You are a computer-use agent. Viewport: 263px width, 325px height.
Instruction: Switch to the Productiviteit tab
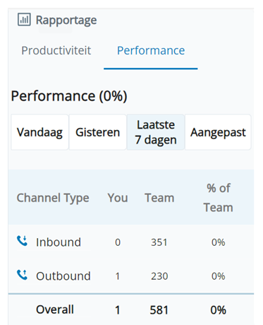tap(56, 50)
